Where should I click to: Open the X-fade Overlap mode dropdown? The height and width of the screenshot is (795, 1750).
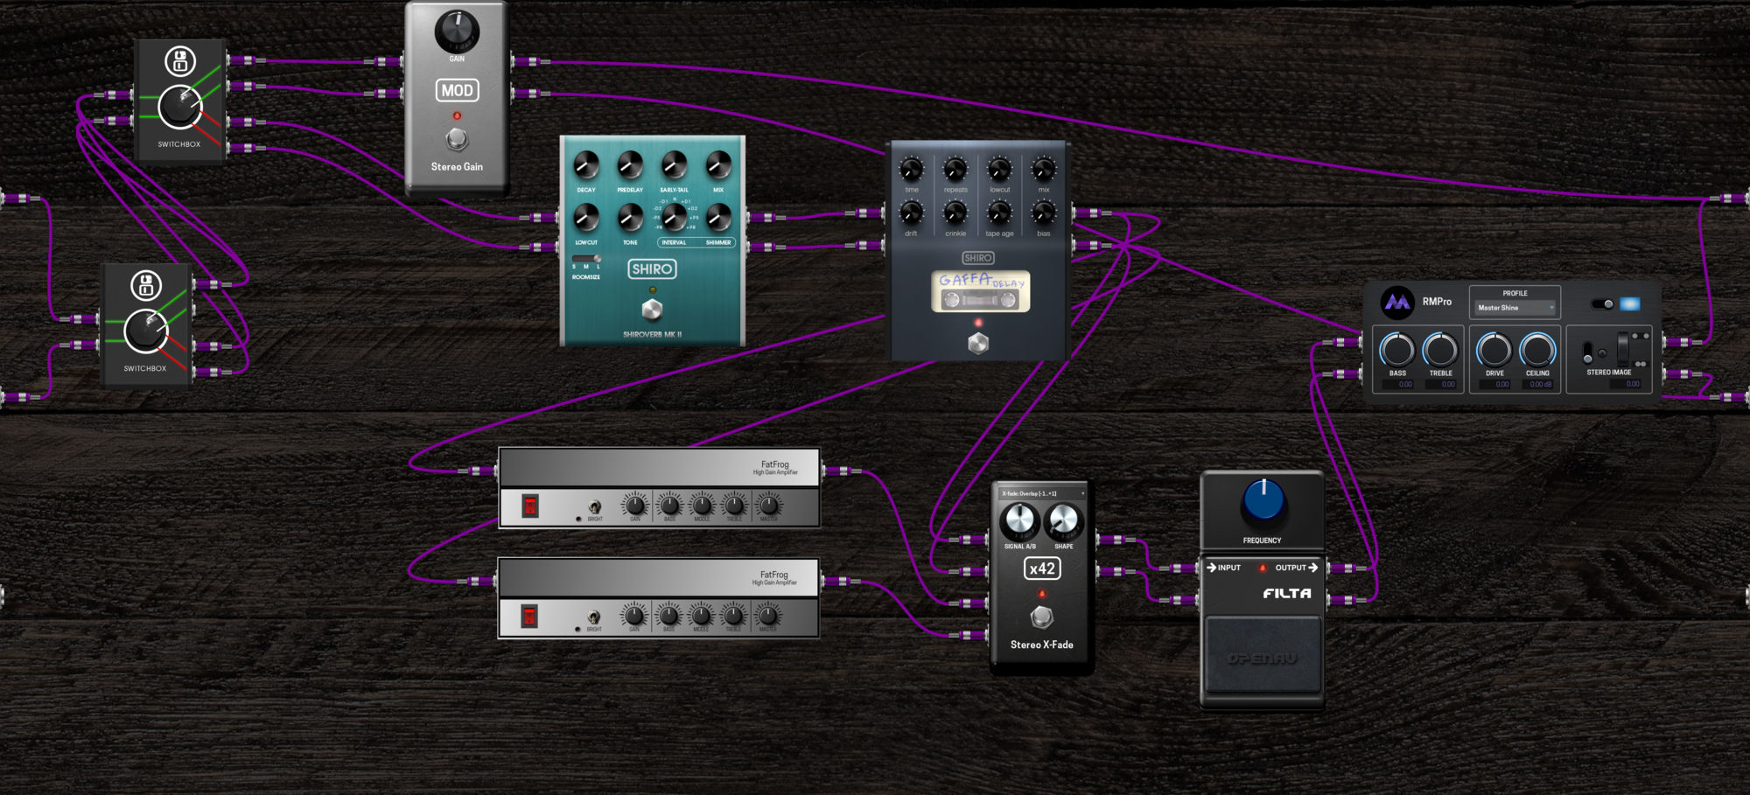click(x=1042, y=493)
